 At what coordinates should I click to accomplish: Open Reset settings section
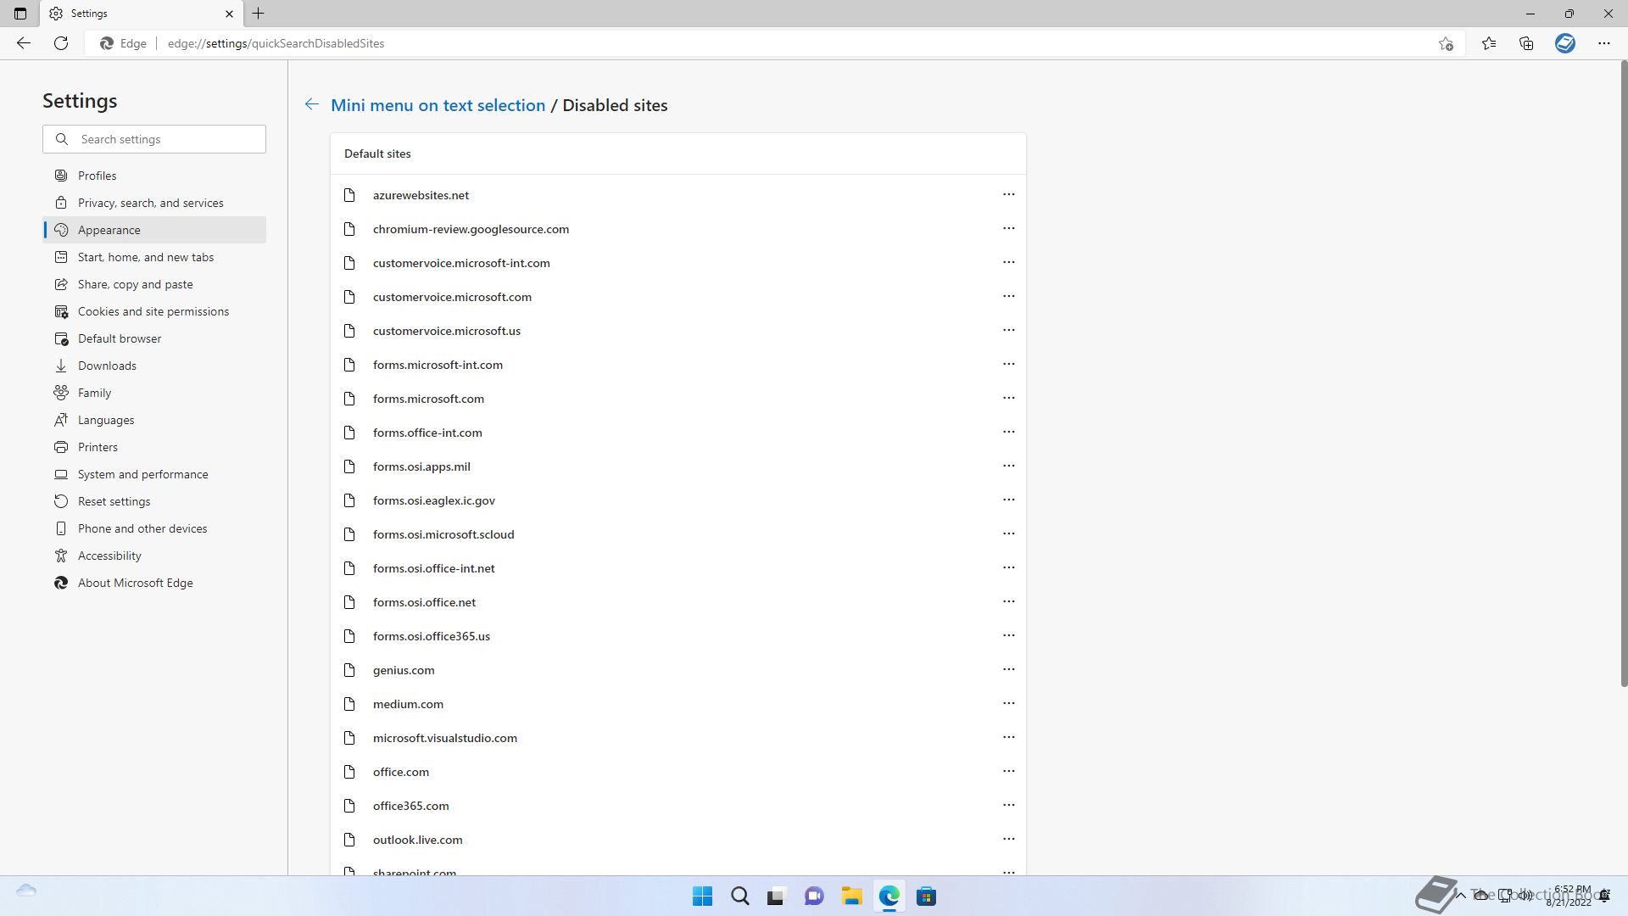pos(154,501)
